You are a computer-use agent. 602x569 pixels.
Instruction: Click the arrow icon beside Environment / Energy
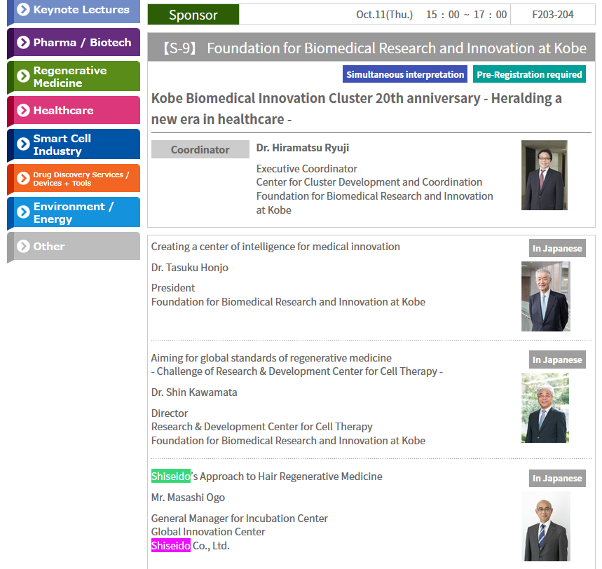[x=23, y=212]
